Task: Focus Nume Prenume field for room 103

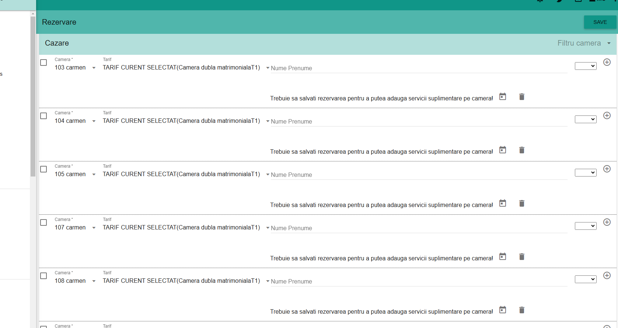Action: coord(419,68)
